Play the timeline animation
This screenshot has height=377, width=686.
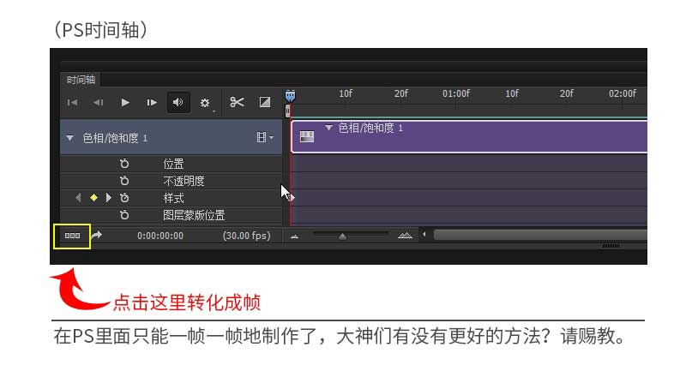(125, 102)
